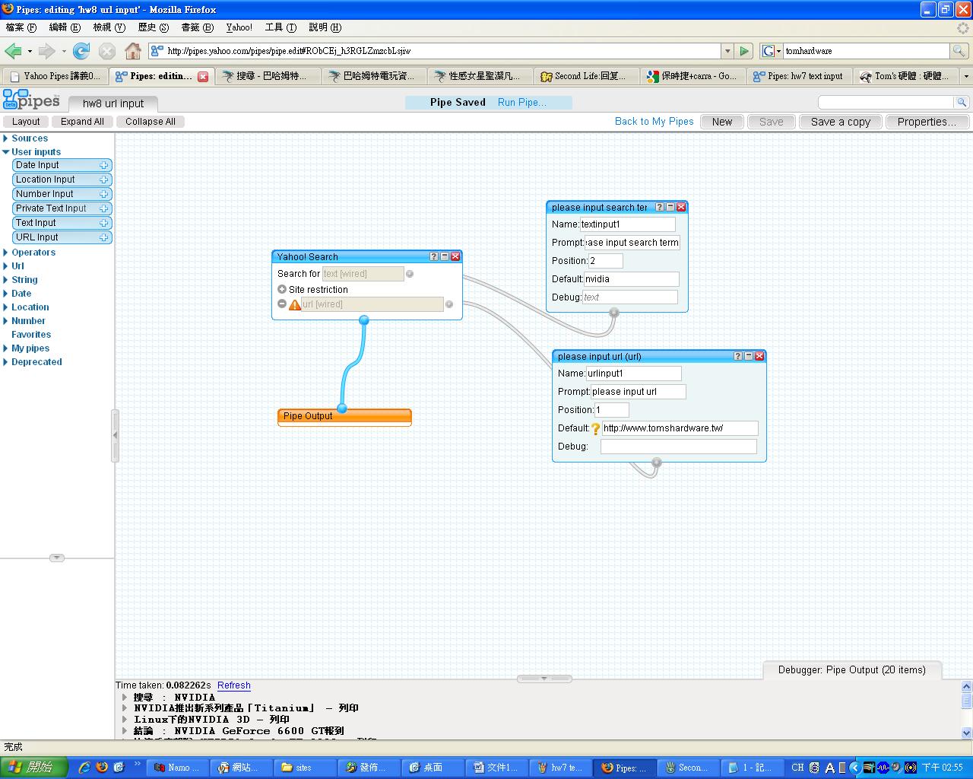Expand the Number category
This screenshot has width=973, height=779.
coord(6,321)
